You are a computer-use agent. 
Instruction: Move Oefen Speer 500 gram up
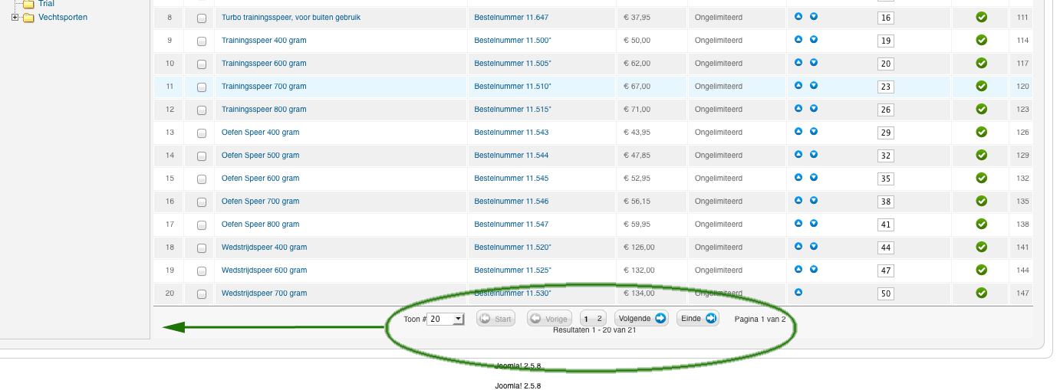(x=798, y=154)
